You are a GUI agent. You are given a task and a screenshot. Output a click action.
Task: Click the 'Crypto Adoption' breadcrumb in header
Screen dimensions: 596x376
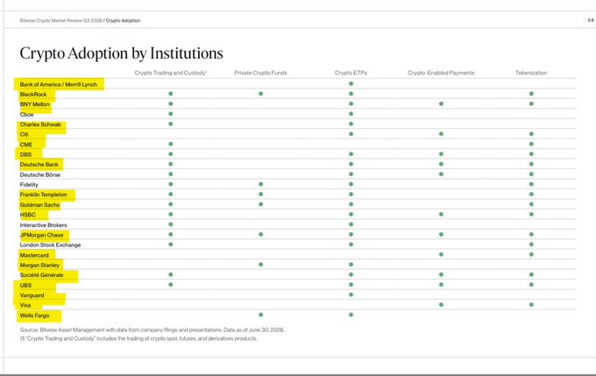(x=124, y=20)
